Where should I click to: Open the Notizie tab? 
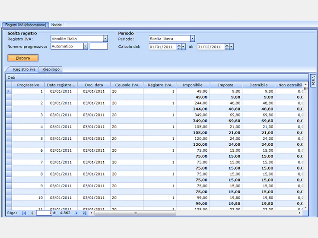[x=56, y=25]
